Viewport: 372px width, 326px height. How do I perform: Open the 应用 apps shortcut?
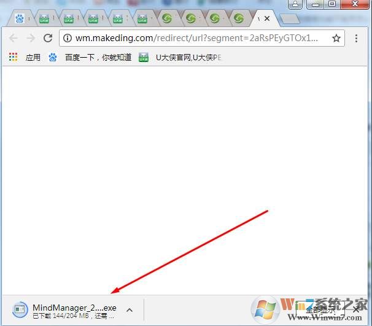click(x=25, y=57)
